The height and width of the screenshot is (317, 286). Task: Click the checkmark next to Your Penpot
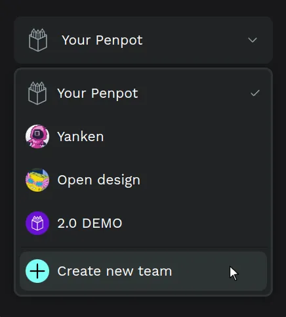point(255,93)
